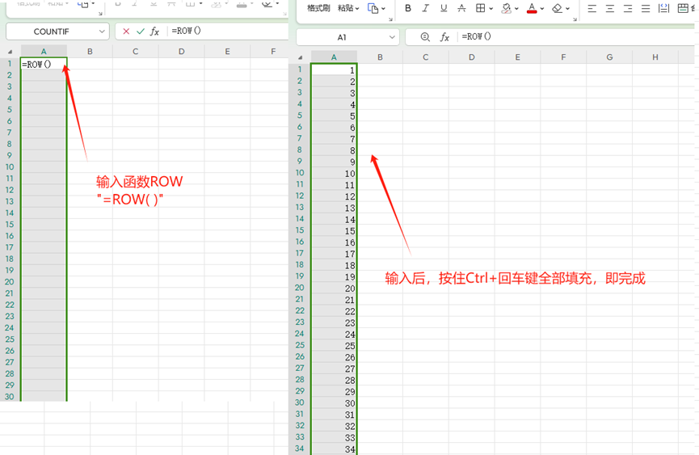The width and height of the screenshot is (699, 455).
Task: Align text right in right window
Action: [x=628, y=8]
